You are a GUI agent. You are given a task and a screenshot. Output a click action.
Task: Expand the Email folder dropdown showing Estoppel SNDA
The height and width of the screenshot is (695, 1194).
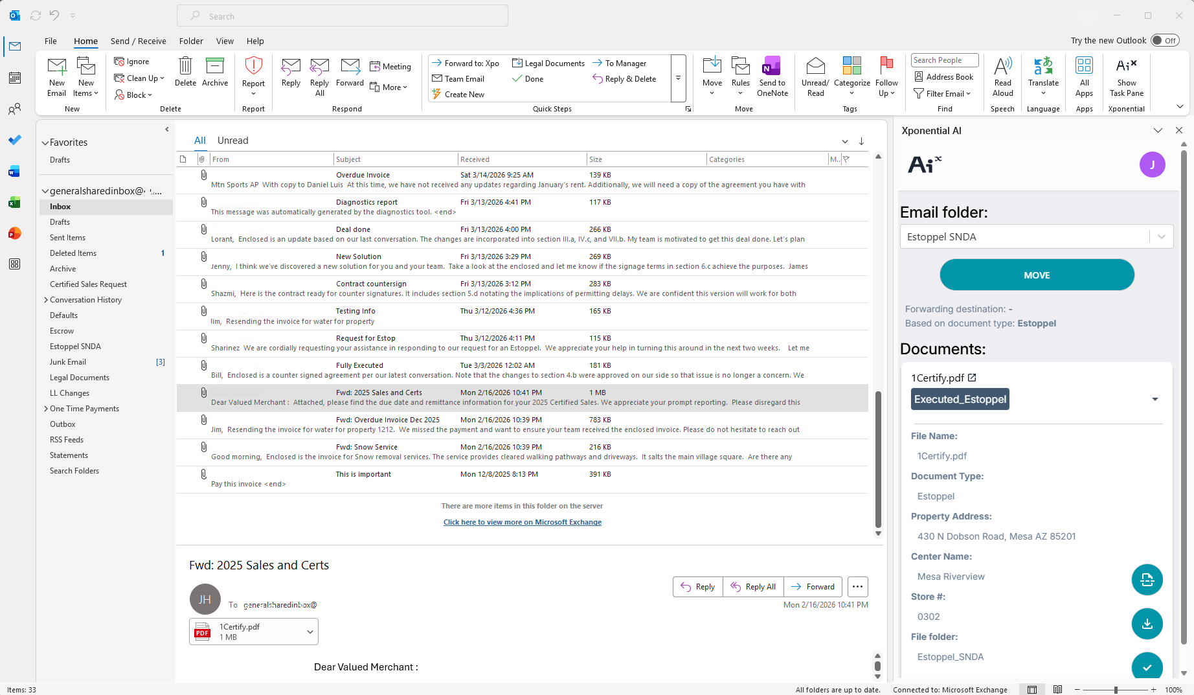pyautogui.click(x=1162, y=236)
